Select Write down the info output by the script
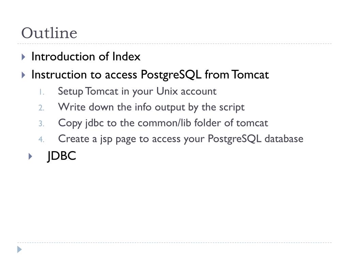349x262 pixels. tap(151, 107)
